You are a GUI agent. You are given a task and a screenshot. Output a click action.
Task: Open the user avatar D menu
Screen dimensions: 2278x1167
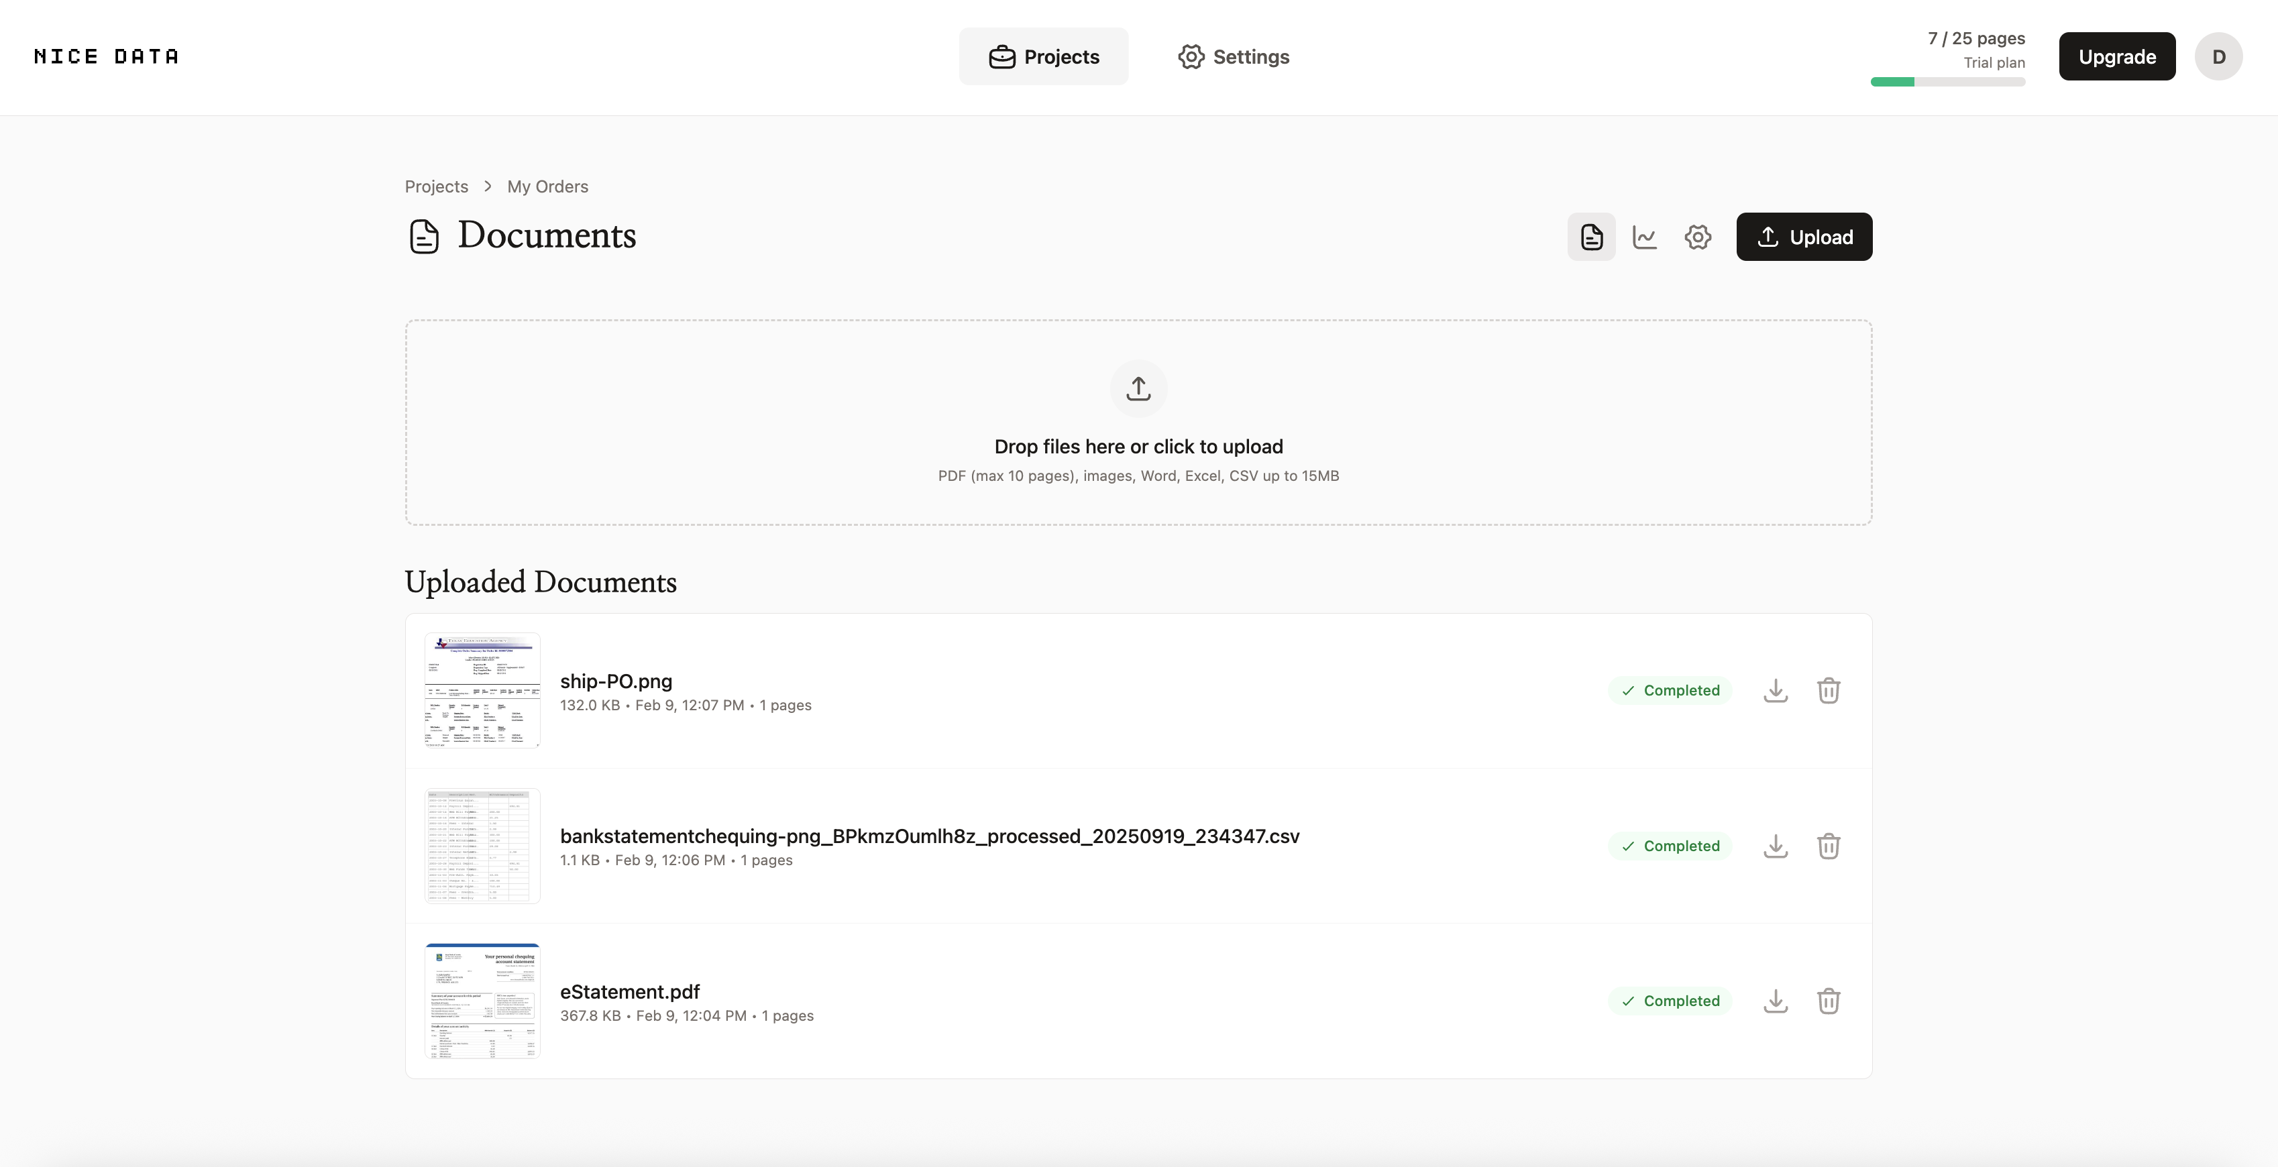coord(2218,56)
